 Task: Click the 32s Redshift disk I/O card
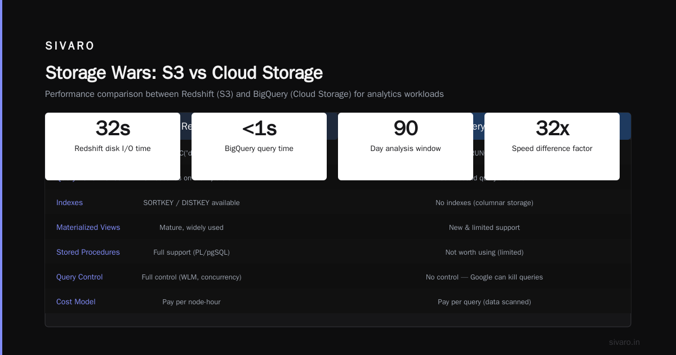[x=113, y=147]
